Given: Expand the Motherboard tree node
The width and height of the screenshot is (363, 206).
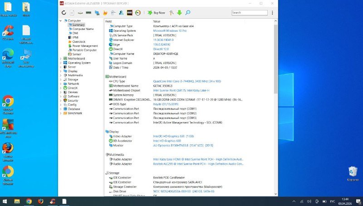Looking at the screenshot, I should click(61, 59).
